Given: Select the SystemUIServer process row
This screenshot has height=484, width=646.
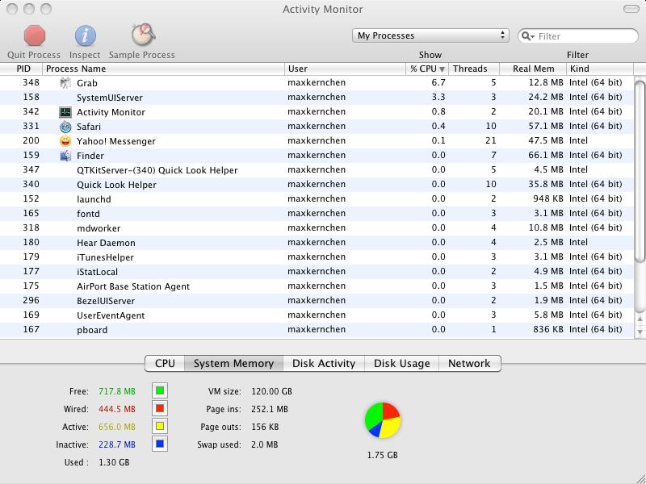Looking at the screenshot, I should click(x=317, y=98).
